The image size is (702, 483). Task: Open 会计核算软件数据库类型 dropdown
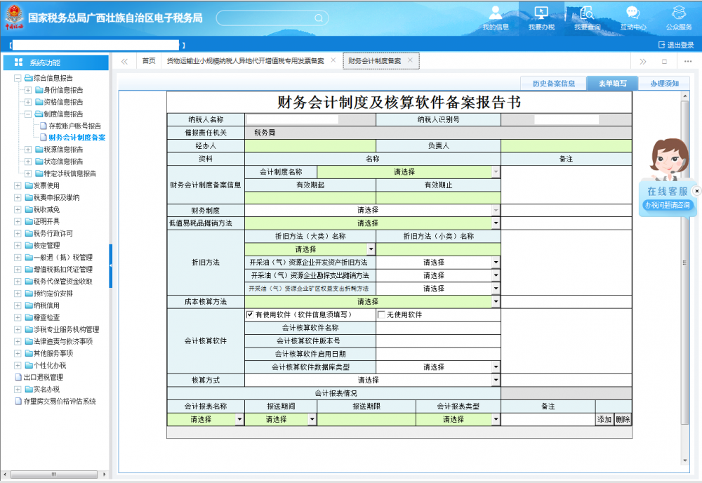click(496, 367)
